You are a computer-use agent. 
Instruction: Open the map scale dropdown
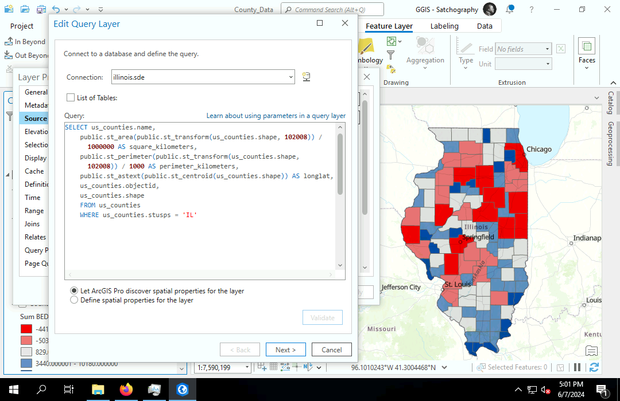[x=247, y=367]
